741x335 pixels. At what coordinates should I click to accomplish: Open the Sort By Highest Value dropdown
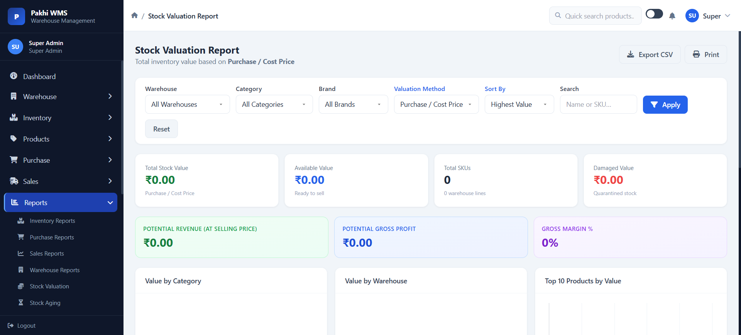(x=519, y=104)
